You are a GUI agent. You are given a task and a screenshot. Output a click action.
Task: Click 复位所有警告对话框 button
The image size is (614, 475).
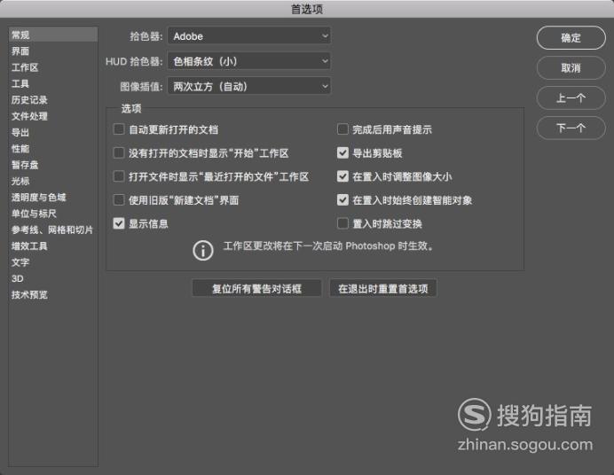click(257, 289)
